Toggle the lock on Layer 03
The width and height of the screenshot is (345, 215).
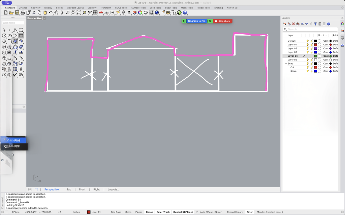(x=311, y=52)
